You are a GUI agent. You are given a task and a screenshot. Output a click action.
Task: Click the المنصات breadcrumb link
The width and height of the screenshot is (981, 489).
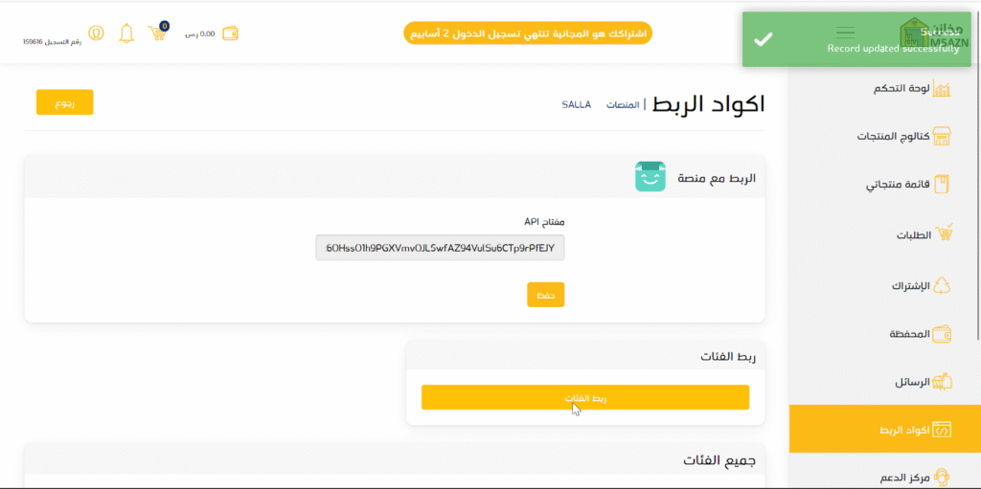point(623,104)
